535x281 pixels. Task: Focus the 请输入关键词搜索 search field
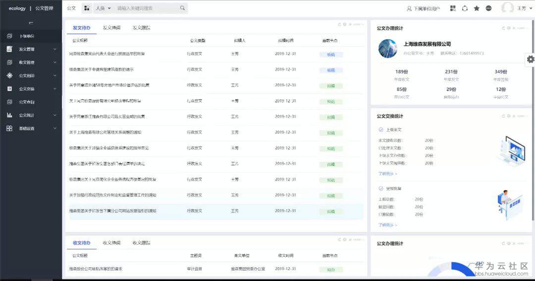(147, 8)
